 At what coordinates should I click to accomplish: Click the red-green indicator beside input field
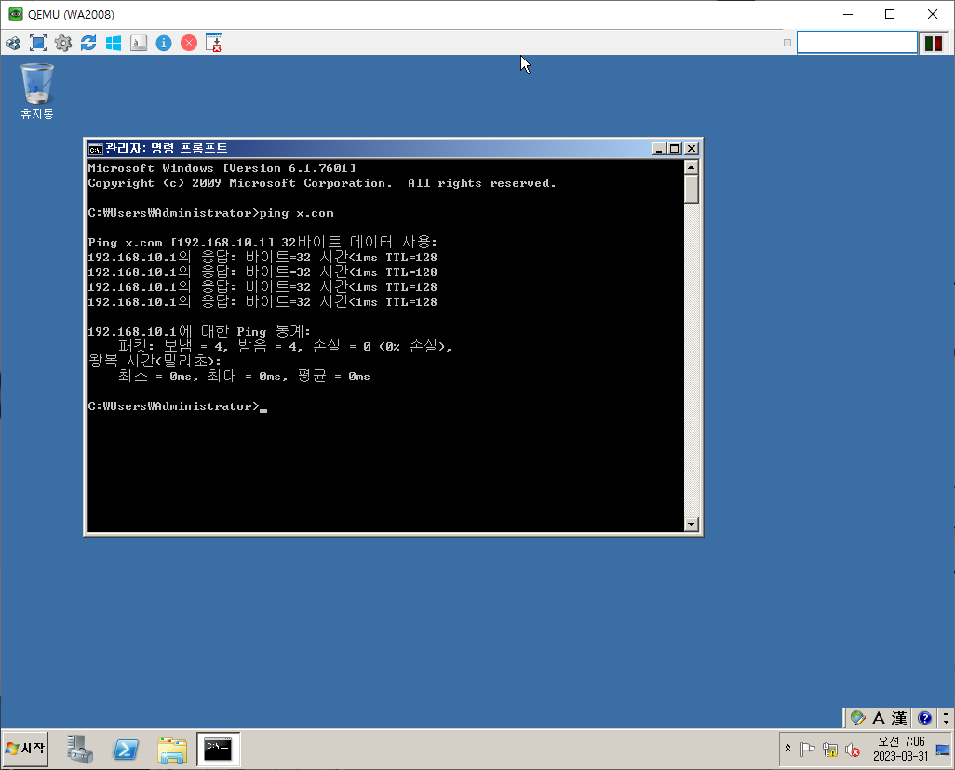coord(934,43)
